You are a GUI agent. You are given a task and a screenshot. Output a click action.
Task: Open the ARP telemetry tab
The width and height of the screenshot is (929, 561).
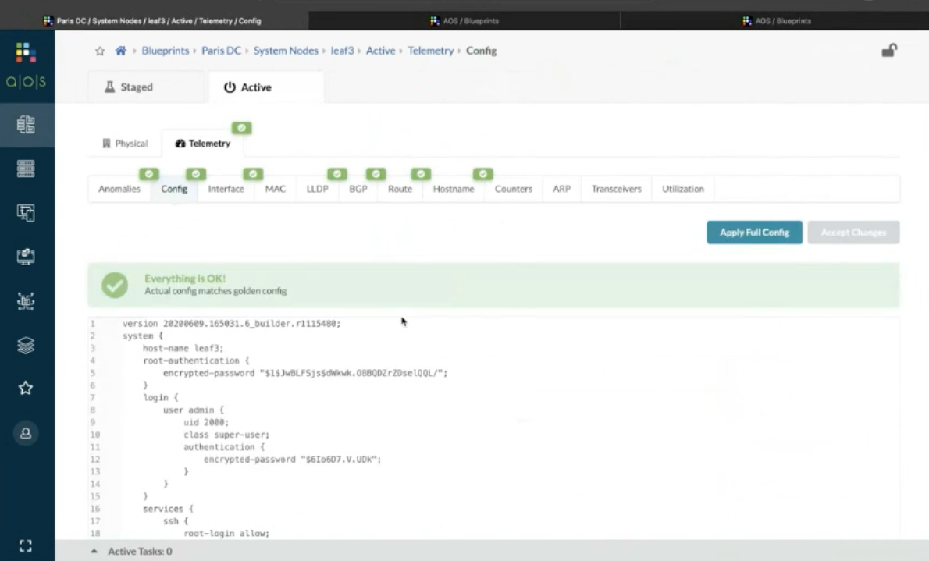click(561, 189)
